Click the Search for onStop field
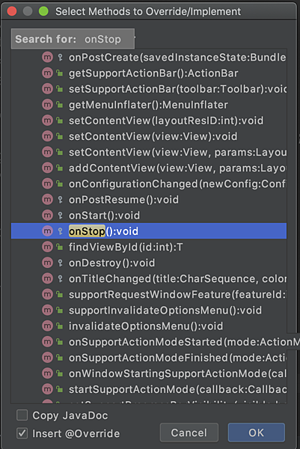Screen dimensions: 300x449 73,39
